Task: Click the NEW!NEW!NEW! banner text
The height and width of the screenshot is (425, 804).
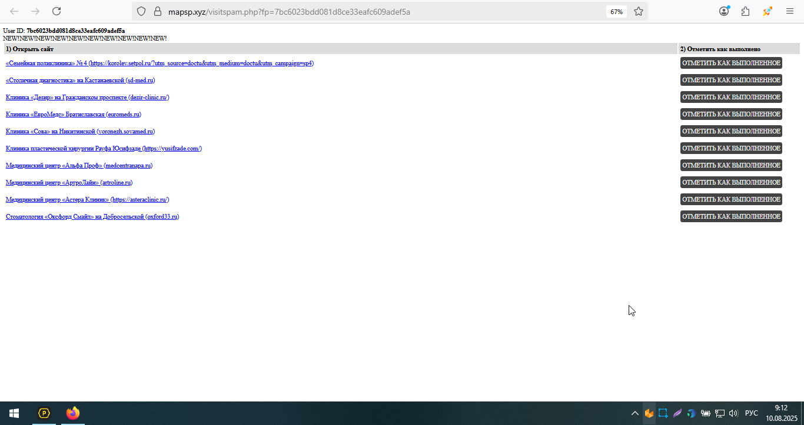Action: pos(85,38)
